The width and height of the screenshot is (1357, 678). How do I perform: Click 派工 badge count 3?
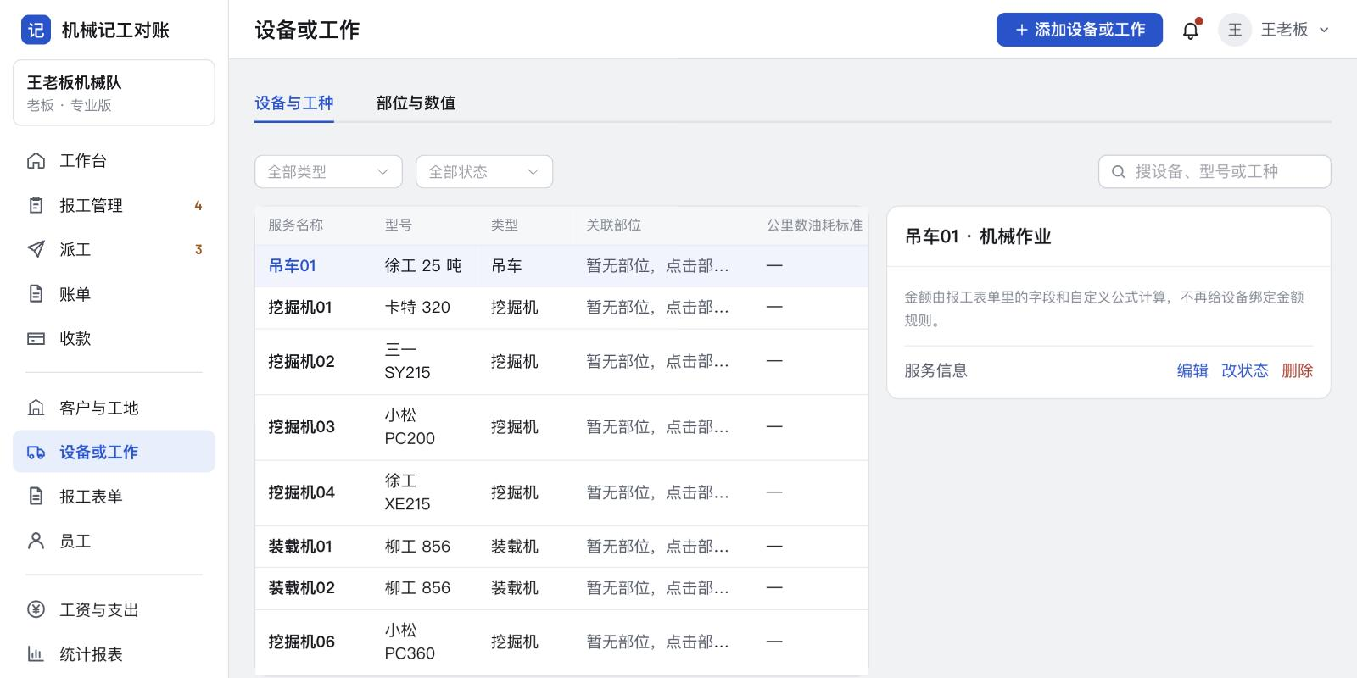pyautogui.click(x=198, y=249)
